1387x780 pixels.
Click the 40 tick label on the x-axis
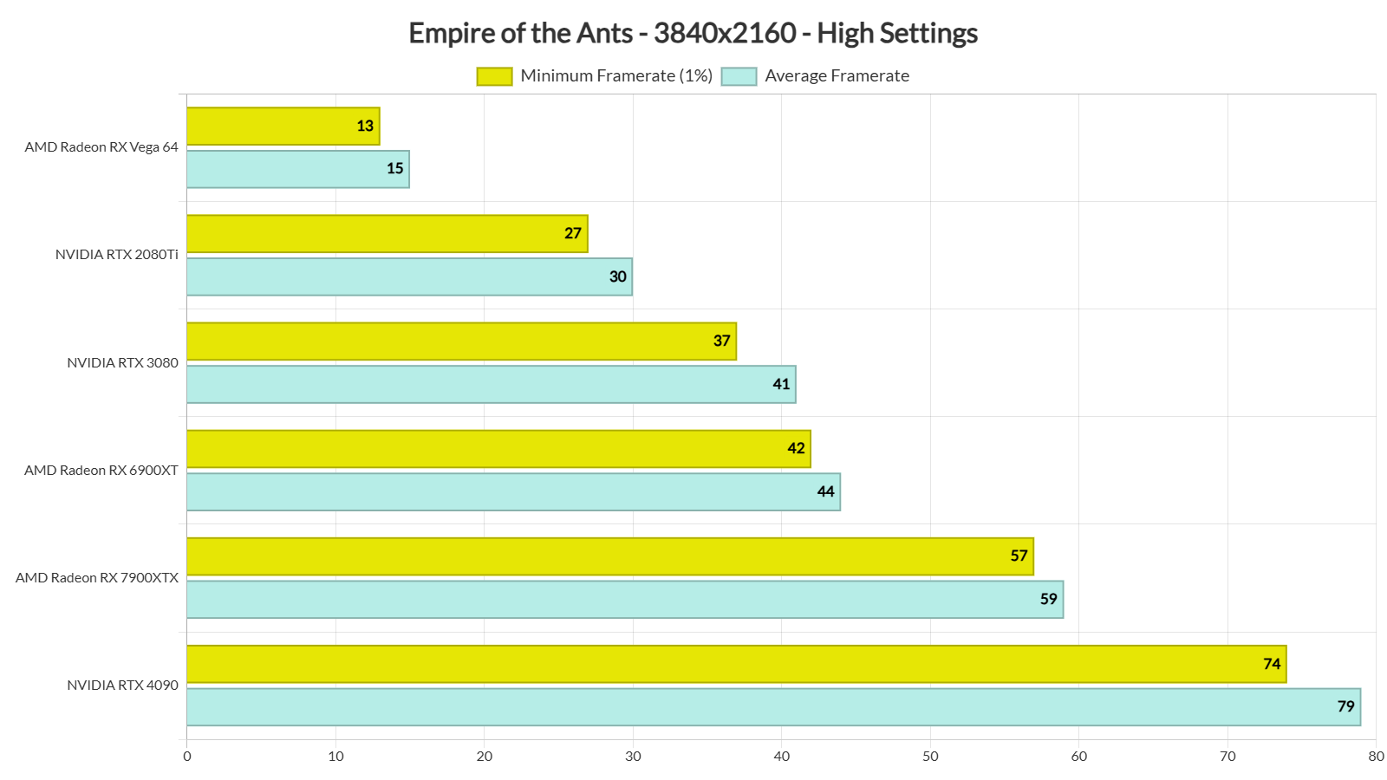point(781,757)
